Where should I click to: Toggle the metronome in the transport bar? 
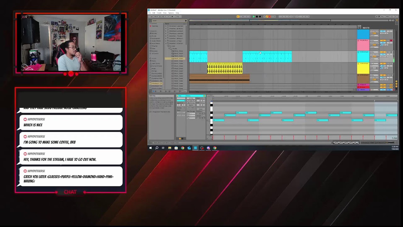click(173, 16)
